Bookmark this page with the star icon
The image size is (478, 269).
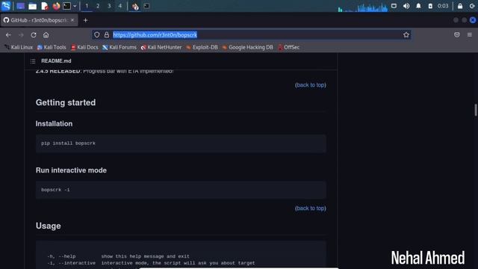coord(406,35)
